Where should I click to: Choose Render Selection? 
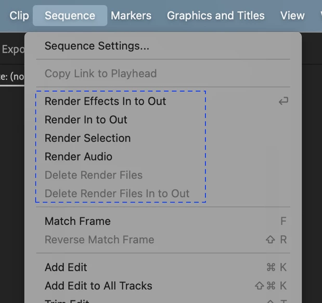pos(163,138)
